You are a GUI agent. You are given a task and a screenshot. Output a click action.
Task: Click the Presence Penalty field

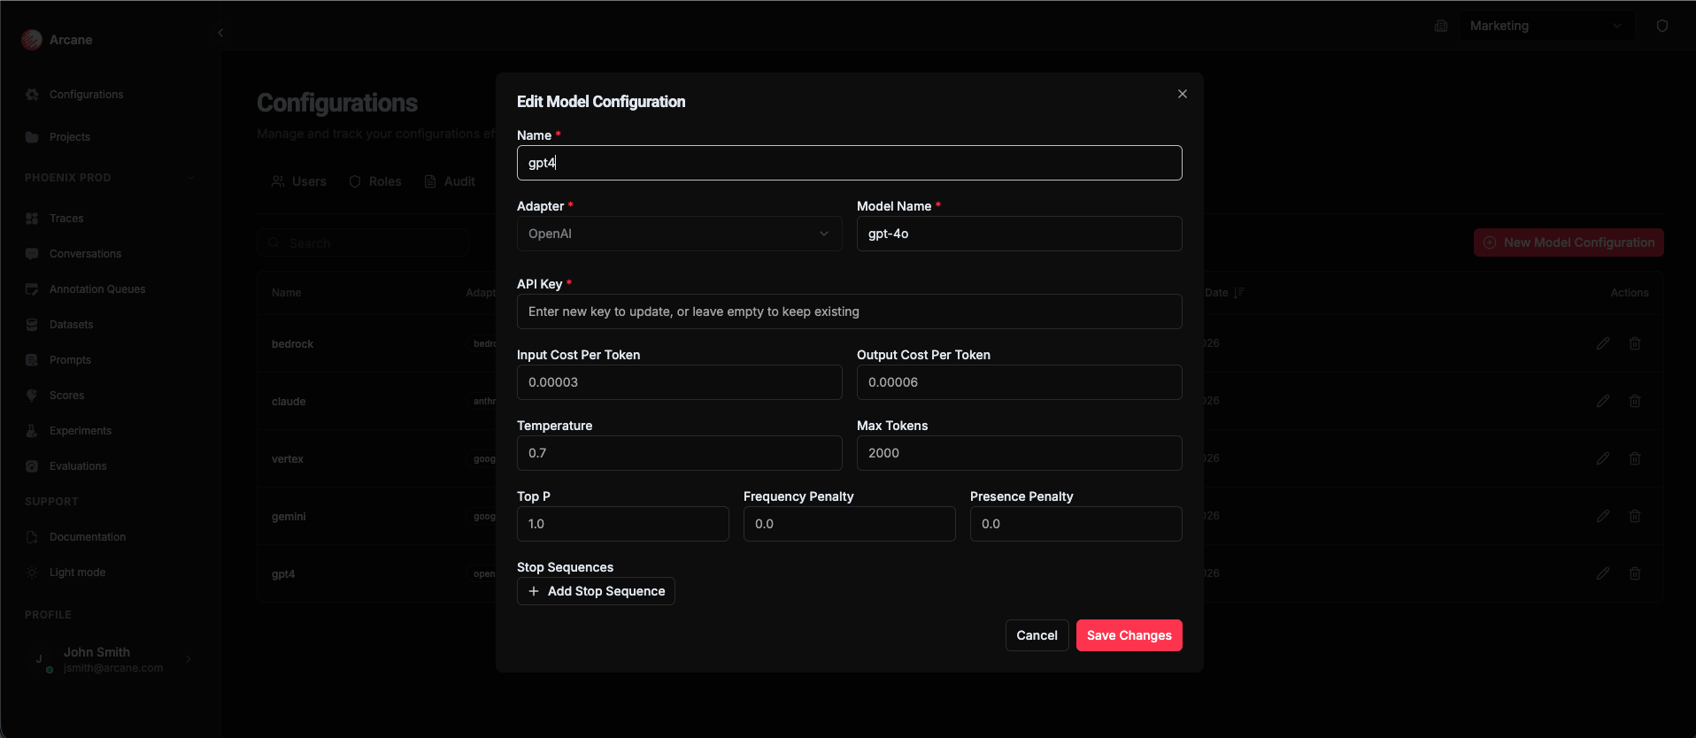[1076, 524]
